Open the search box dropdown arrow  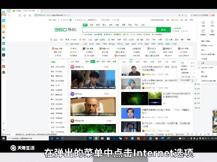tap(154, 30)
